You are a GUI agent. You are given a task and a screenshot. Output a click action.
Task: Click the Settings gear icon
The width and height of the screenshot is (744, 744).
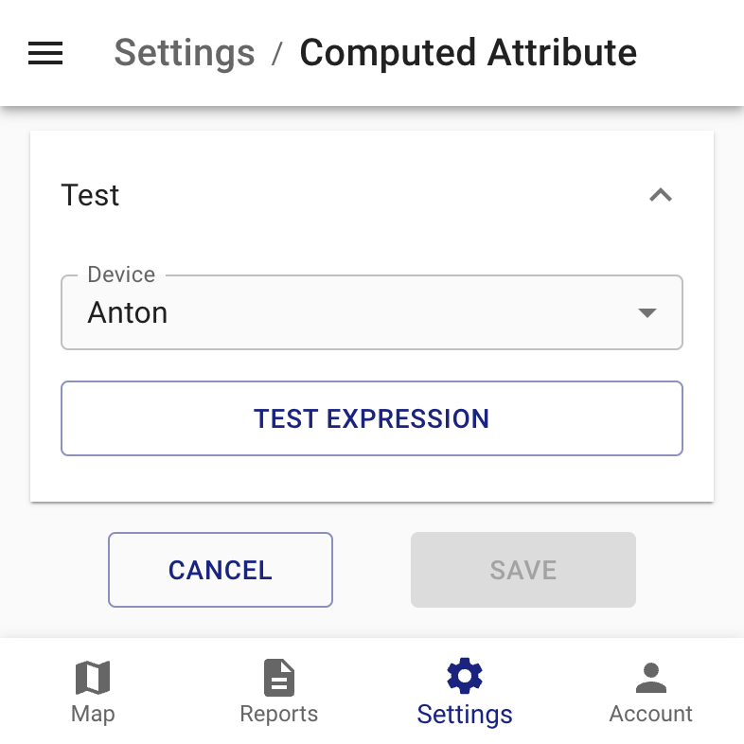click(465, 676)
